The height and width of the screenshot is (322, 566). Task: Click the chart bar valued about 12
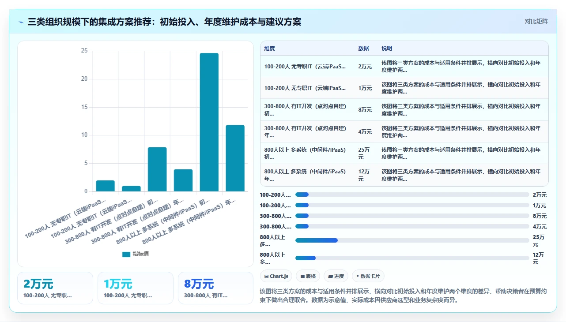pyautogui.click(x=235, y=158)
